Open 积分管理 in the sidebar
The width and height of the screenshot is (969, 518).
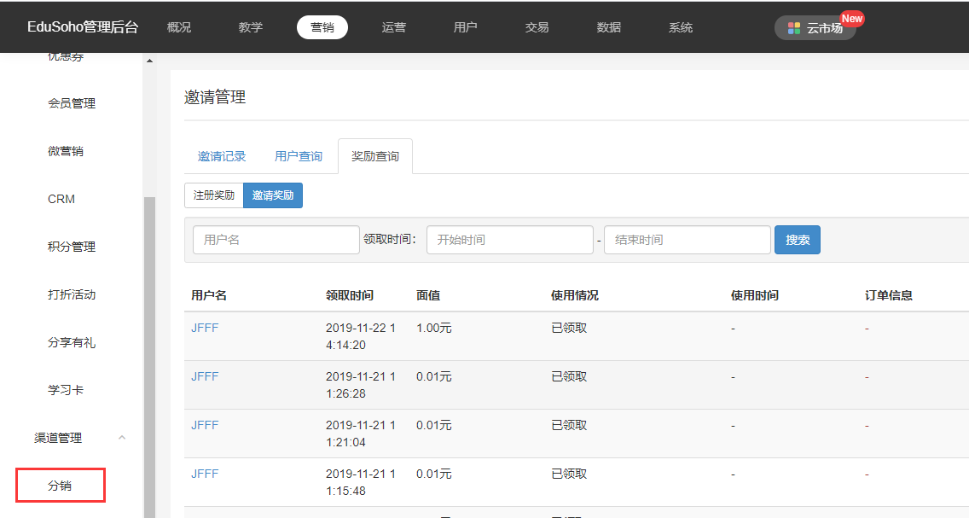tap(72, 247)
